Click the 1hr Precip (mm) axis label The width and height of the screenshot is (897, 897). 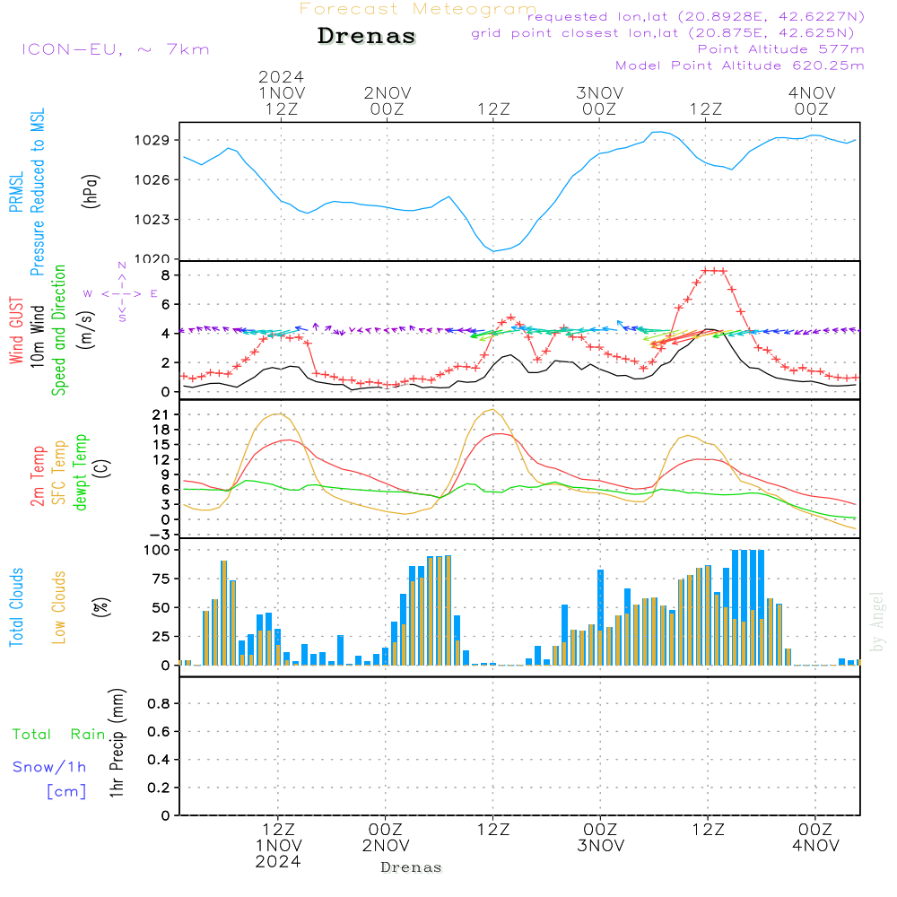pyautogui.click(x=117, y=743)
